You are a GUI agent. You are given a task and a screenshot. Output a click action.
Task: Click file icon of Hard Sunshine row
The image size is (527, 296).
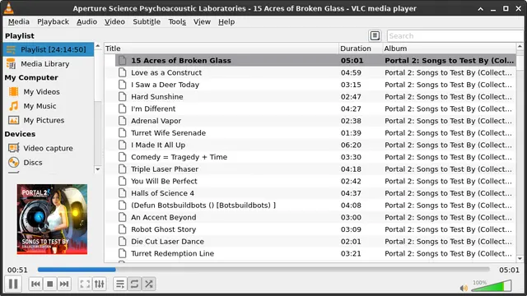coord(123,97)
